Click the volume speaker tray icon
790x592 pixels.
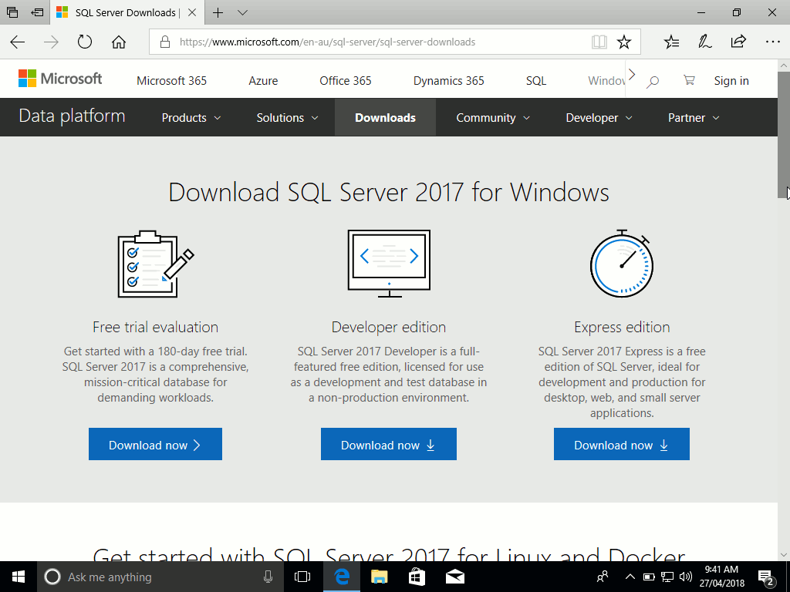[x=685, y=577]
